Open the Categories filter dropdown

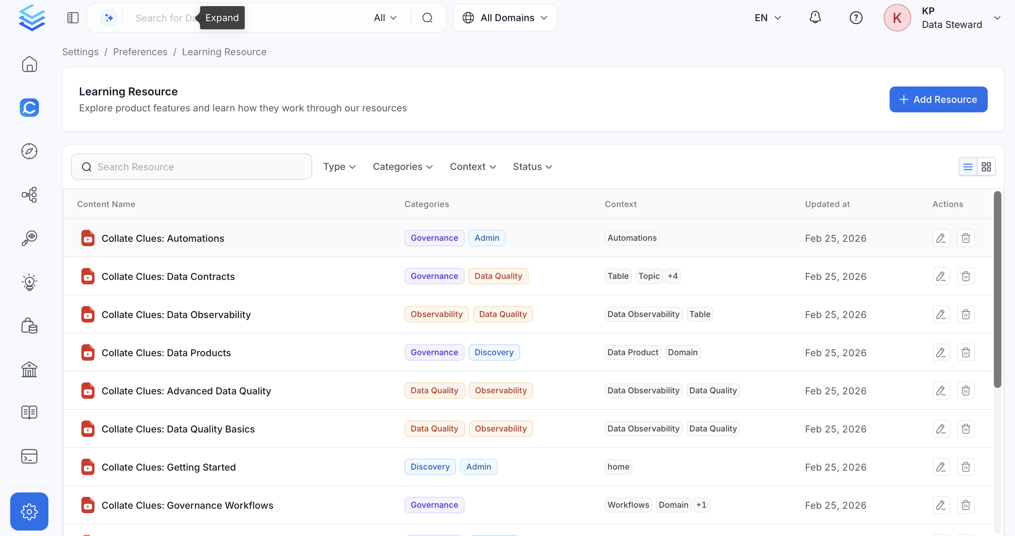coord(403,167)
